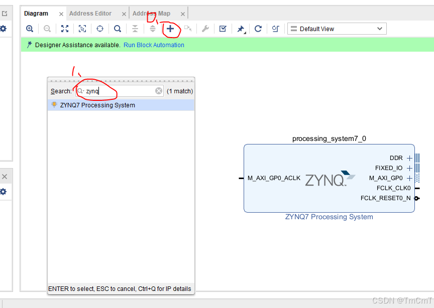Close the lower left side panel
The image size is (434, 308).
point(5,177)
